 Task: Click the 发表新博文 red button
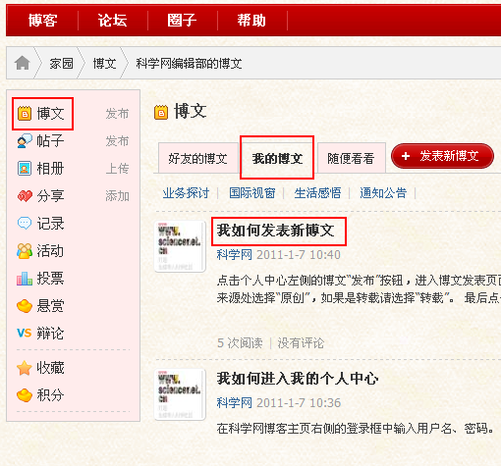point(442,156)
